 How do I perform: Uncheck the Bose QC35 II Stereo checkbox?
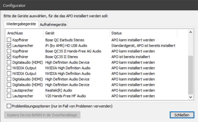click(x=9, y=57)
